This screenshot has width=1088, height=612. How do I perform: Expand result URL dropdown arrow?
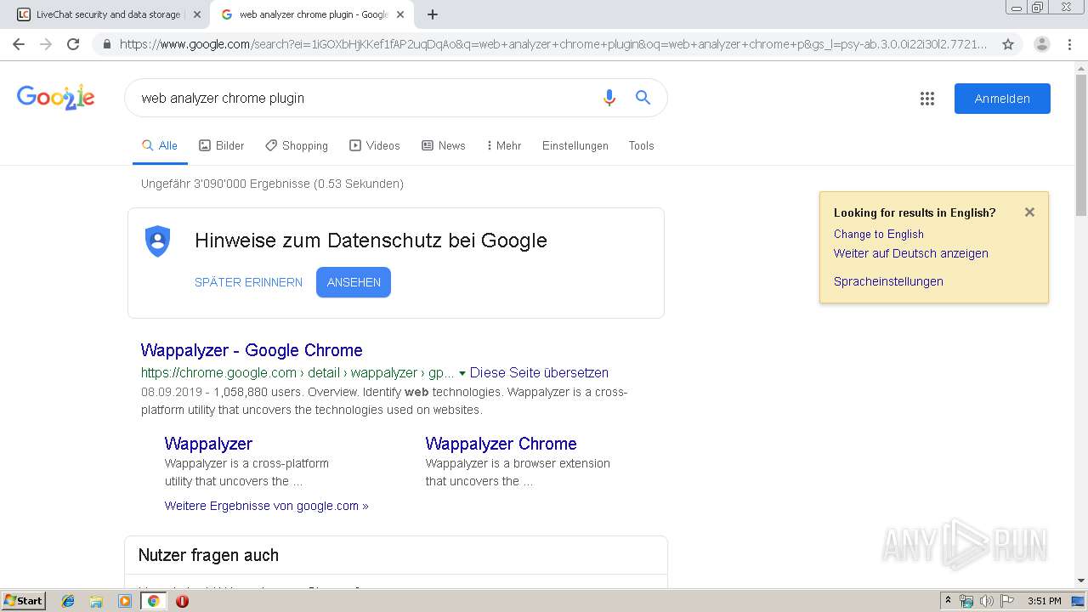[x=462, y=373]
